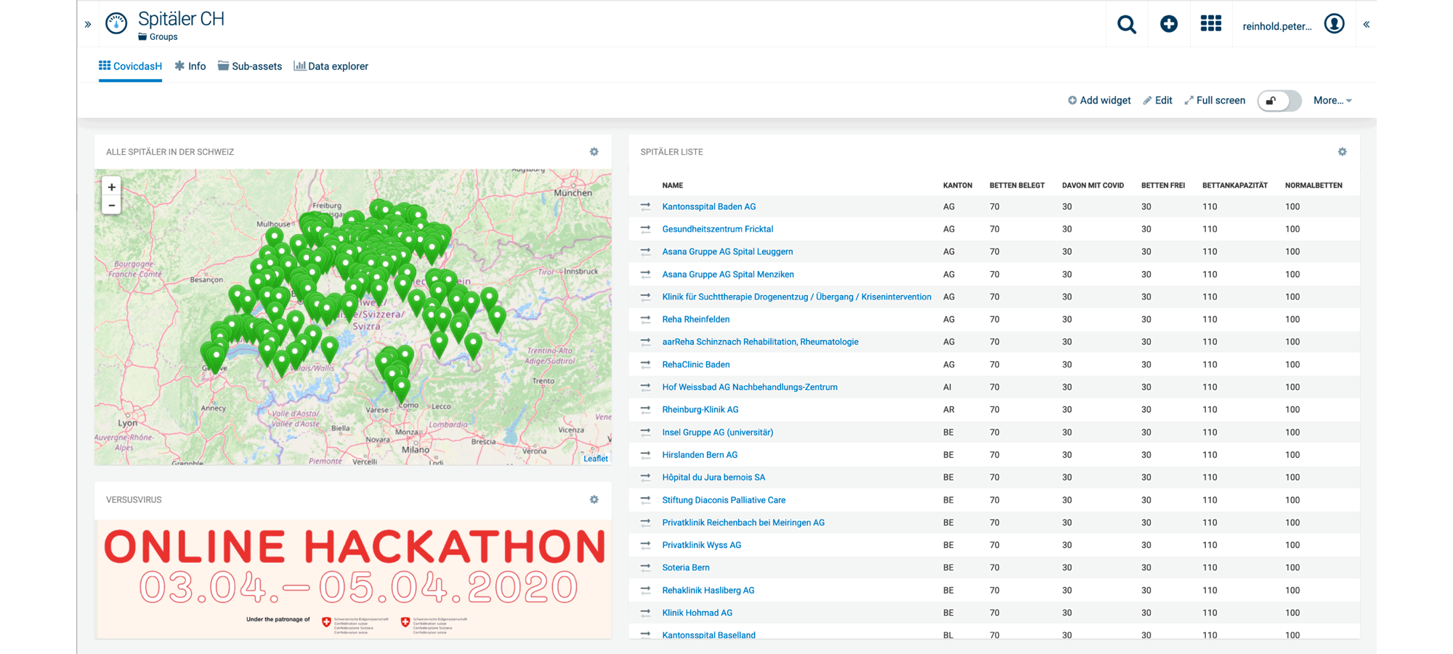Image resolution: width=1453 pixels, height=654 pixels.
Task: Click the KANTON column header
Action: (958, 186)
